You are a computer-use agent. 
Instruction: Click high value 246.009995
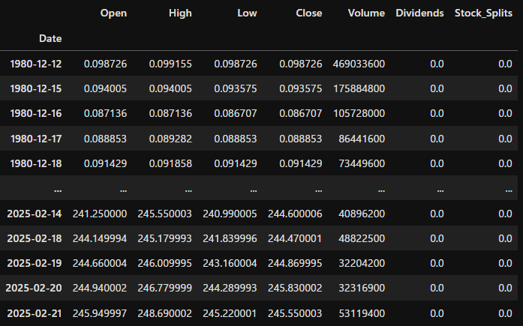[x=165, y=263]
